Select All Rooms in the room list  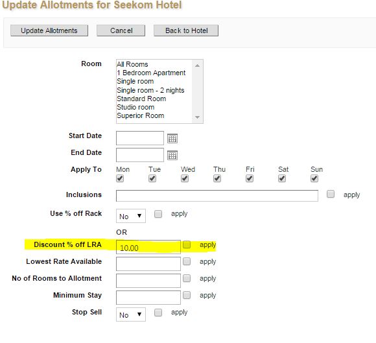pos(132,64)
